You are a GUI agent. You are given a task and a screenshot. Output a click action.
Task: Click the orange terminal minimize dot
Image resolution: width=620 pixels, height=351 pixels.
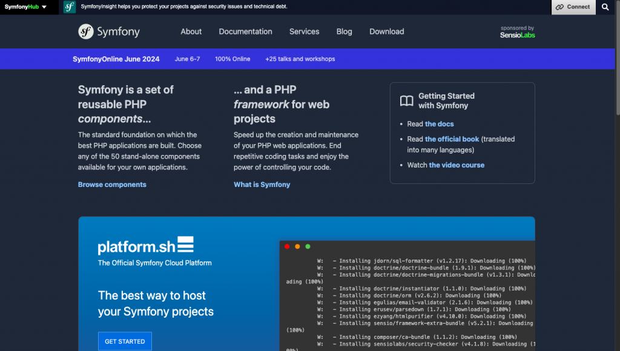297,247
